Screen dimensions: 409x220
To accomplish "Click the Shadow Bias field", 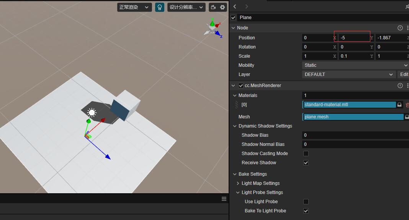I will click(x=355, y=135).
